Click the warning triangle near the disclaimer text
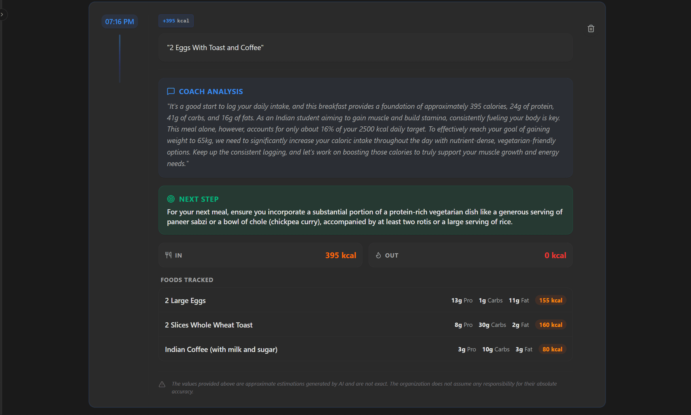Screen dimensions: 691x415 [162, 384]
